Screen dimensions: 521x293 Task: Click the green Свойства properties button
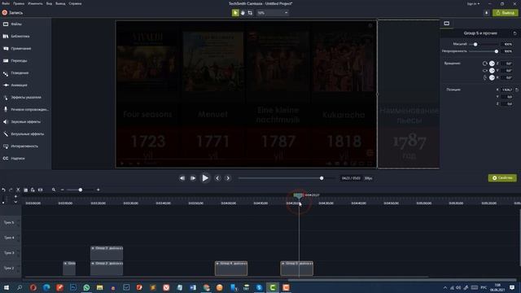coord(502,178)
